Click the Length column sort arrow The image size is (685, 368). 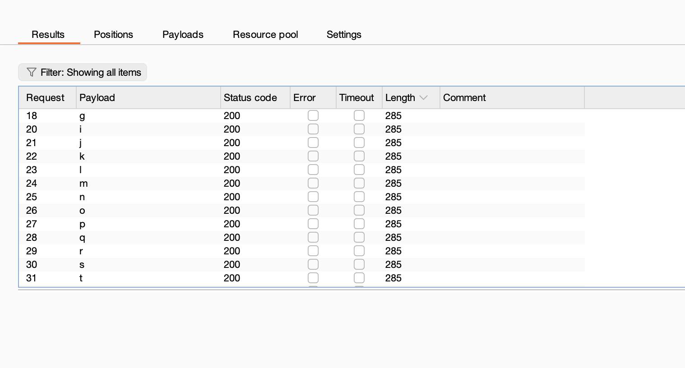[423, 98]
